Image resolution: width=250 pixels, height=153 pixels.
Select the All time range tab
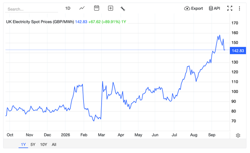(x=54, y=144)
